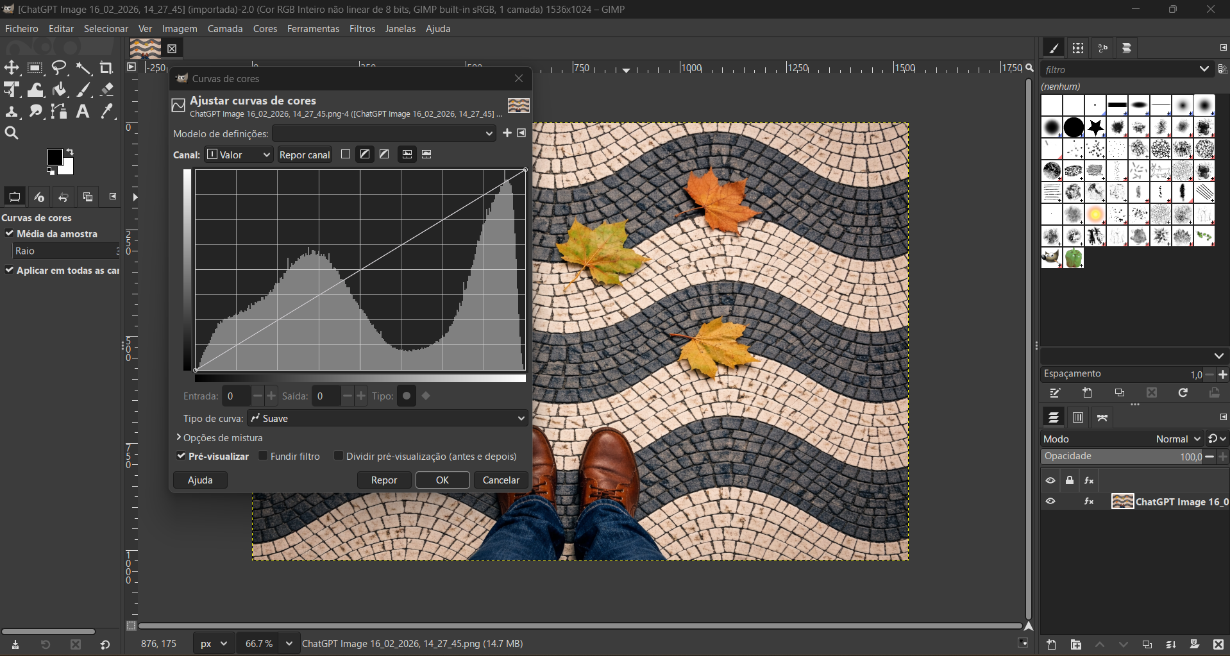
Task: Open the Camada menu
Action: click(x=224, y=29)
